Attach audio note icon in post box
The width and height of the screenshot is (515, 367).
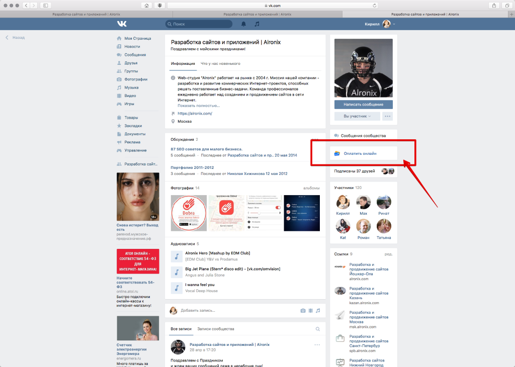click(318, 311)
